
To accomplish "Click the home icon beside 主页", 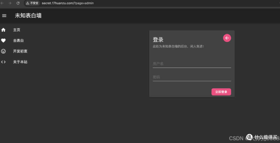I will [3, 30].
